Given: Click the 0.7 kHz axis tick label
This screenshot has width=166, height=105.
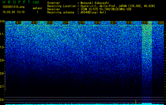Looking at the screenshot, I should tap(2, 87).
